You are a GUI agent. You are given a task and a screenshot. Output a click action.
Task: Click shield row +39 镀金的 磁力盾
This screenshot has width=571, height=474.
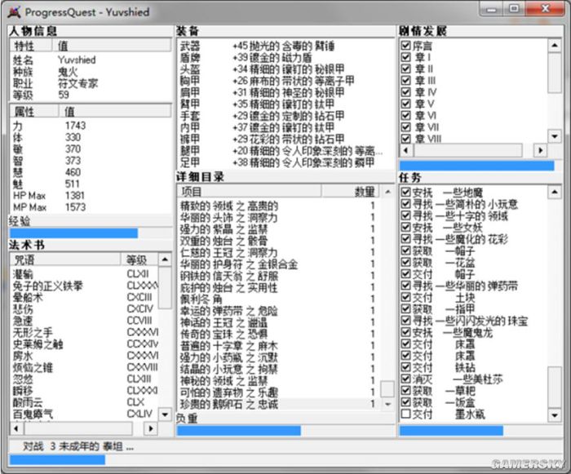click(x=284, y=58)
